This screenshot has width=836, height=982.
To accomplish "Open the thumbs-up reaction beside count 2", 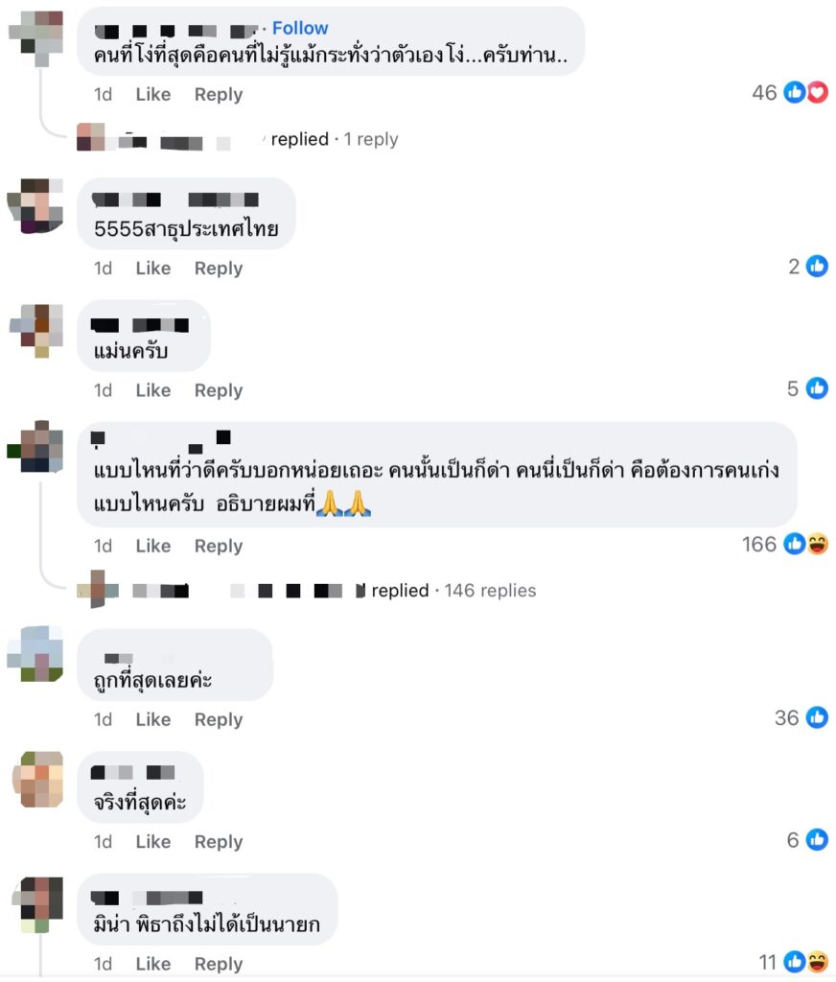I will coord(817,267).
